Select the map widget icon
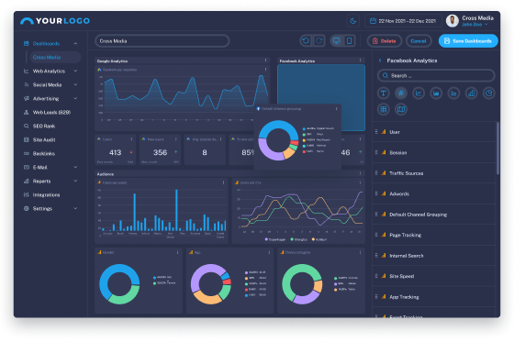Screen dimensions: 514x342 401,109
